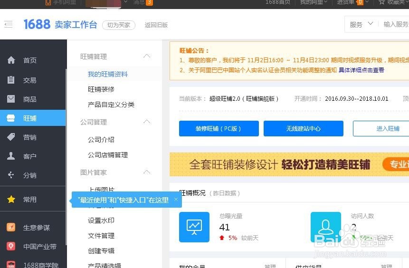Screen dimensions: 409x268
Task: Collapse the 图片管家 section chevron
Action: point(147,172)
